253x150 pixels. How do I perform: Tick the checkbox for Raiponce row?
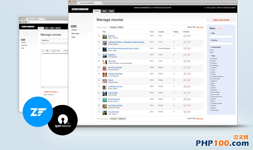99,35
